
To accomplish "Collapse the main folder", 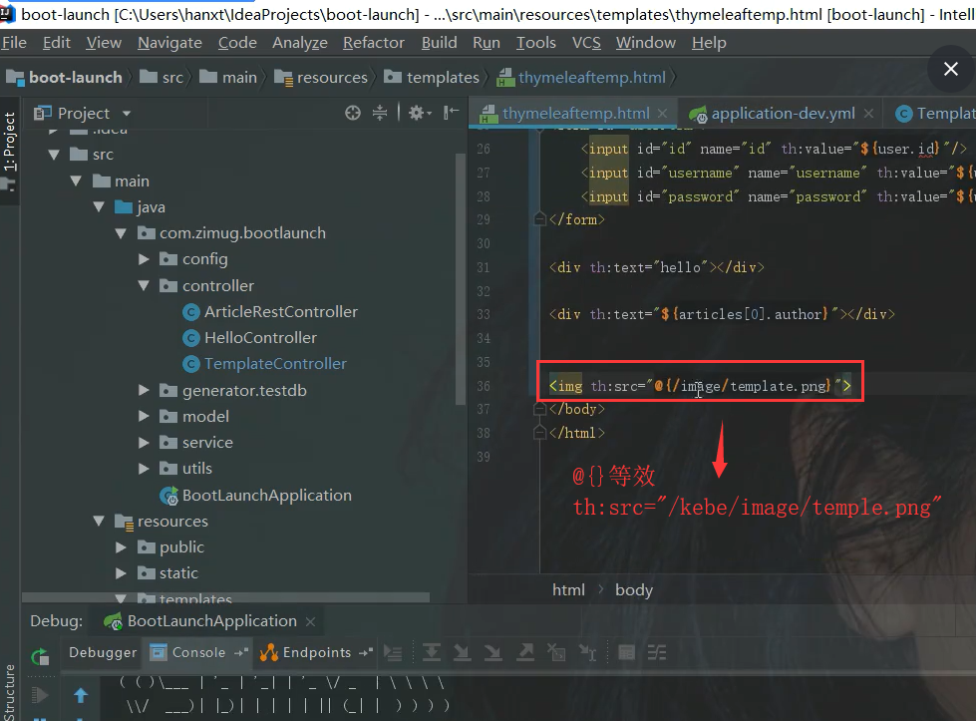I will tap(77, 181).
